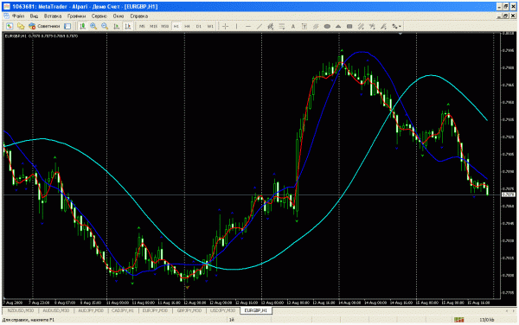
Task: Click the new order window icon after Советники
Action: 67,26
